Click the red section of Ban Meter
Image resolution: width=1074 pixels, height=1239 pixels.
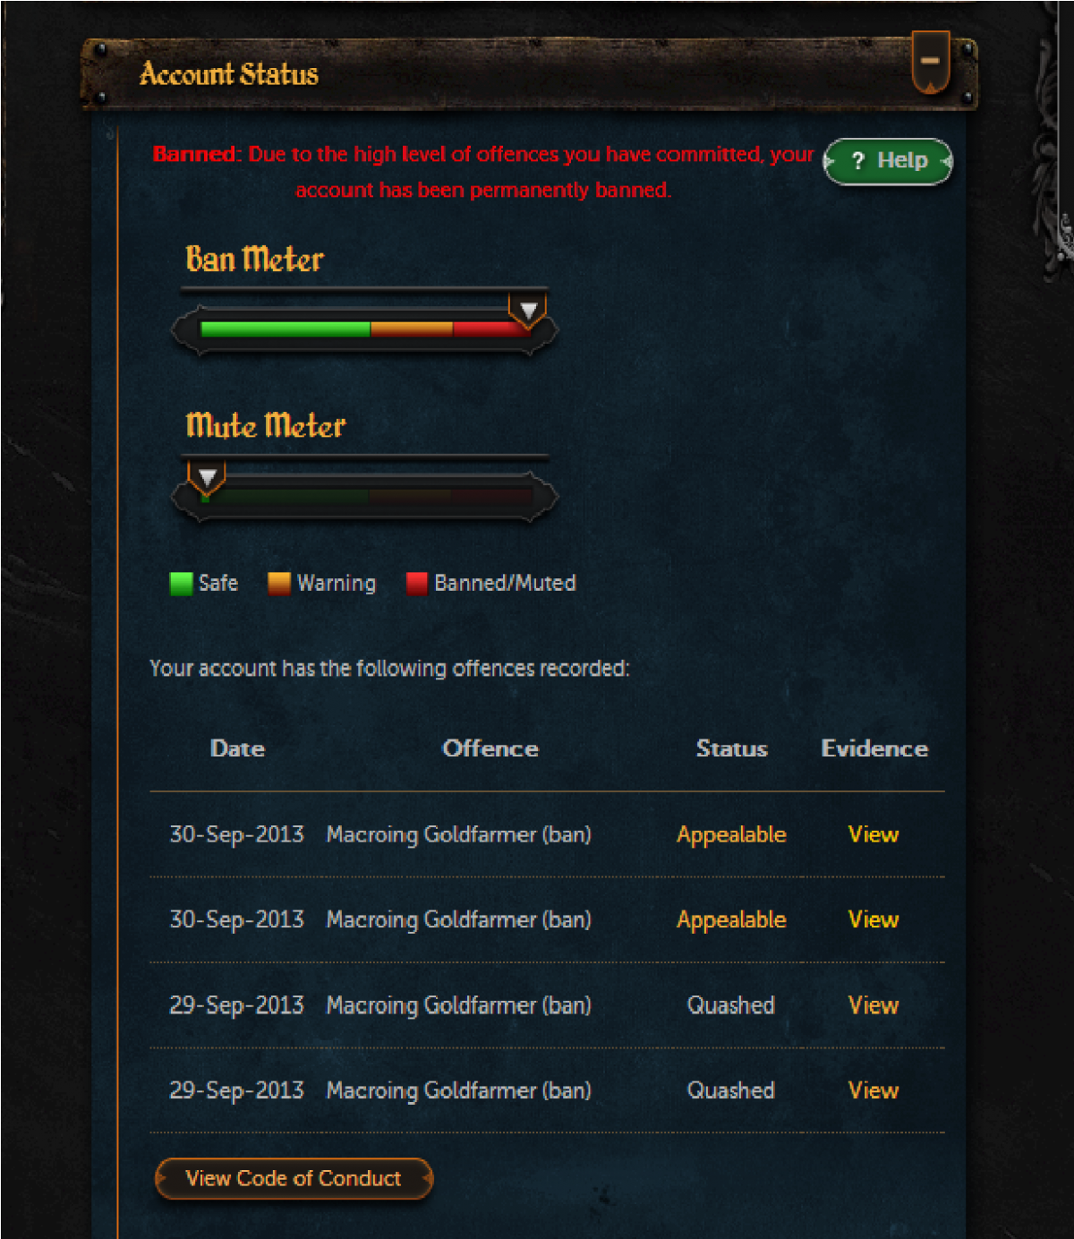point(490,329)
